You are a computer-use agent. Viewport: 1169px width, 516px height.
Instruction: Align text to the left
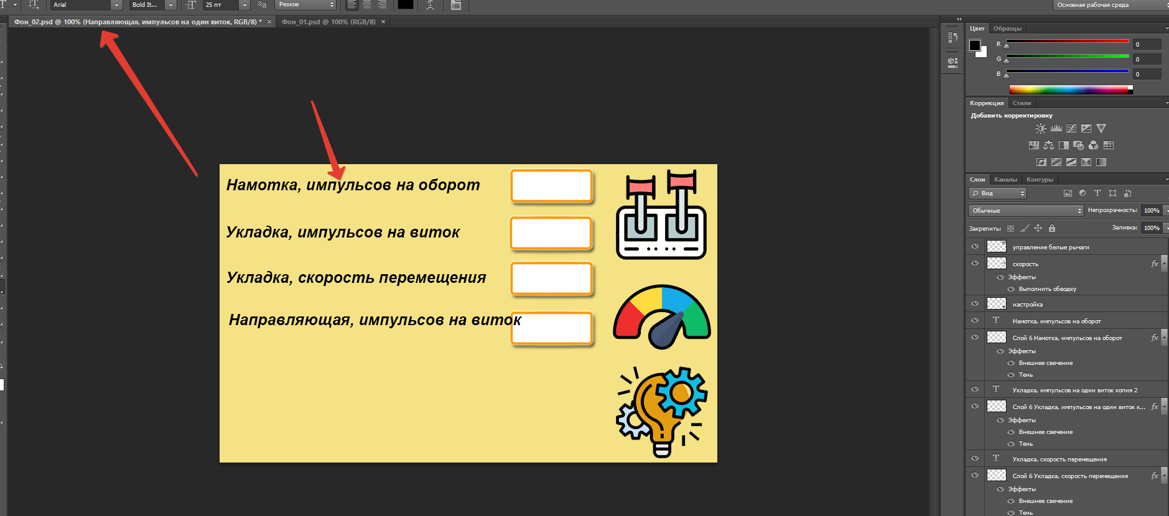click(x=352, y=5)
